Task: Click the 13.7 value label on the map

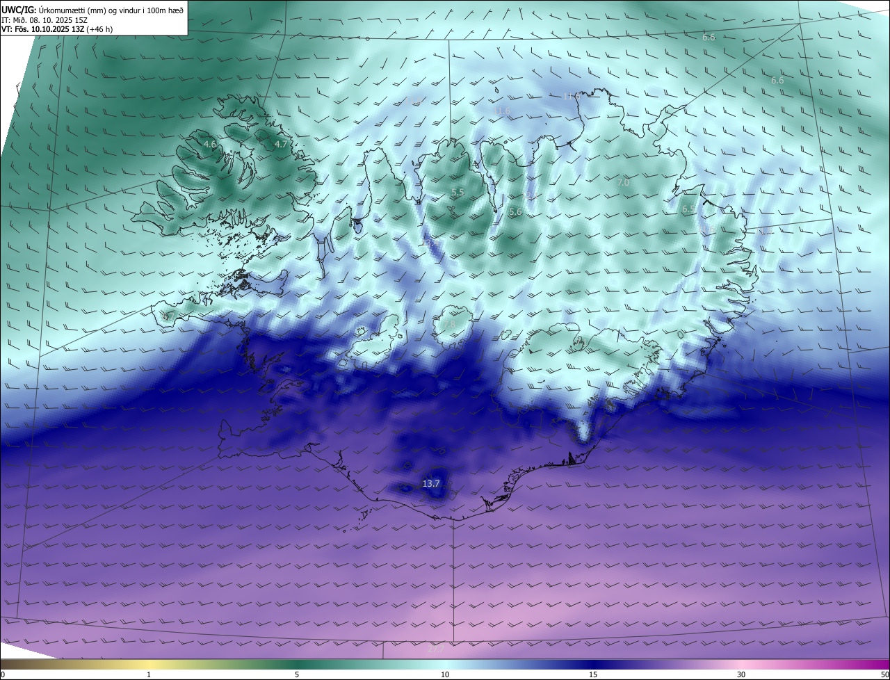Action: coord(431,483)
